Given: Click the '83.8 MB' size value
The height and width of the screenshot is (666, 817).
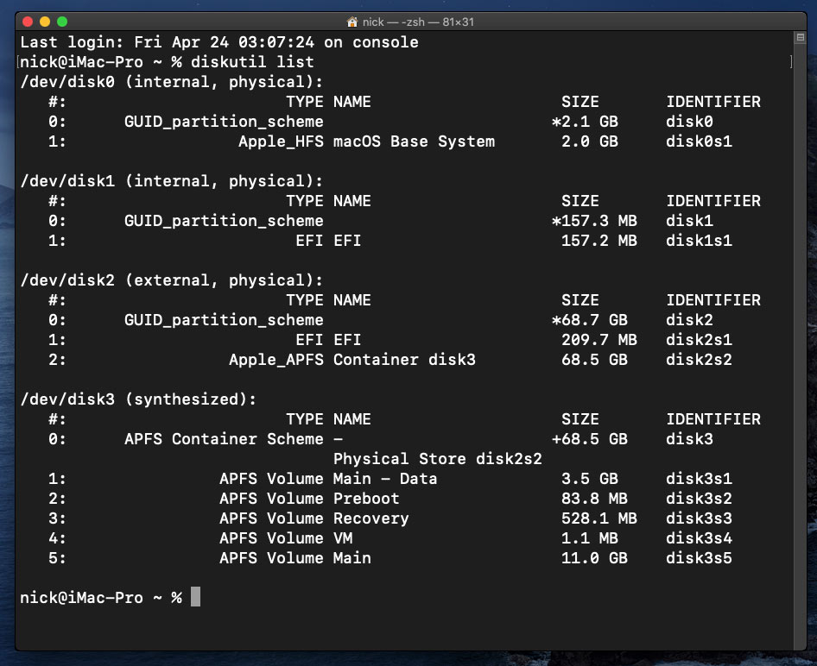Looking at the screenshot, I should coord(594,499).
